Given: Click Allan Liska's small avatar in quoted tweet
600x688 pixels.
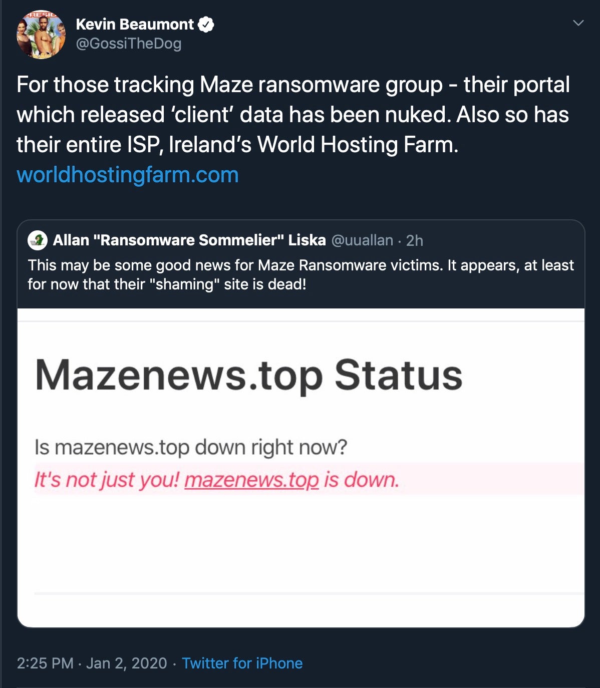Looking at the screenshot, I should [38, 240].
